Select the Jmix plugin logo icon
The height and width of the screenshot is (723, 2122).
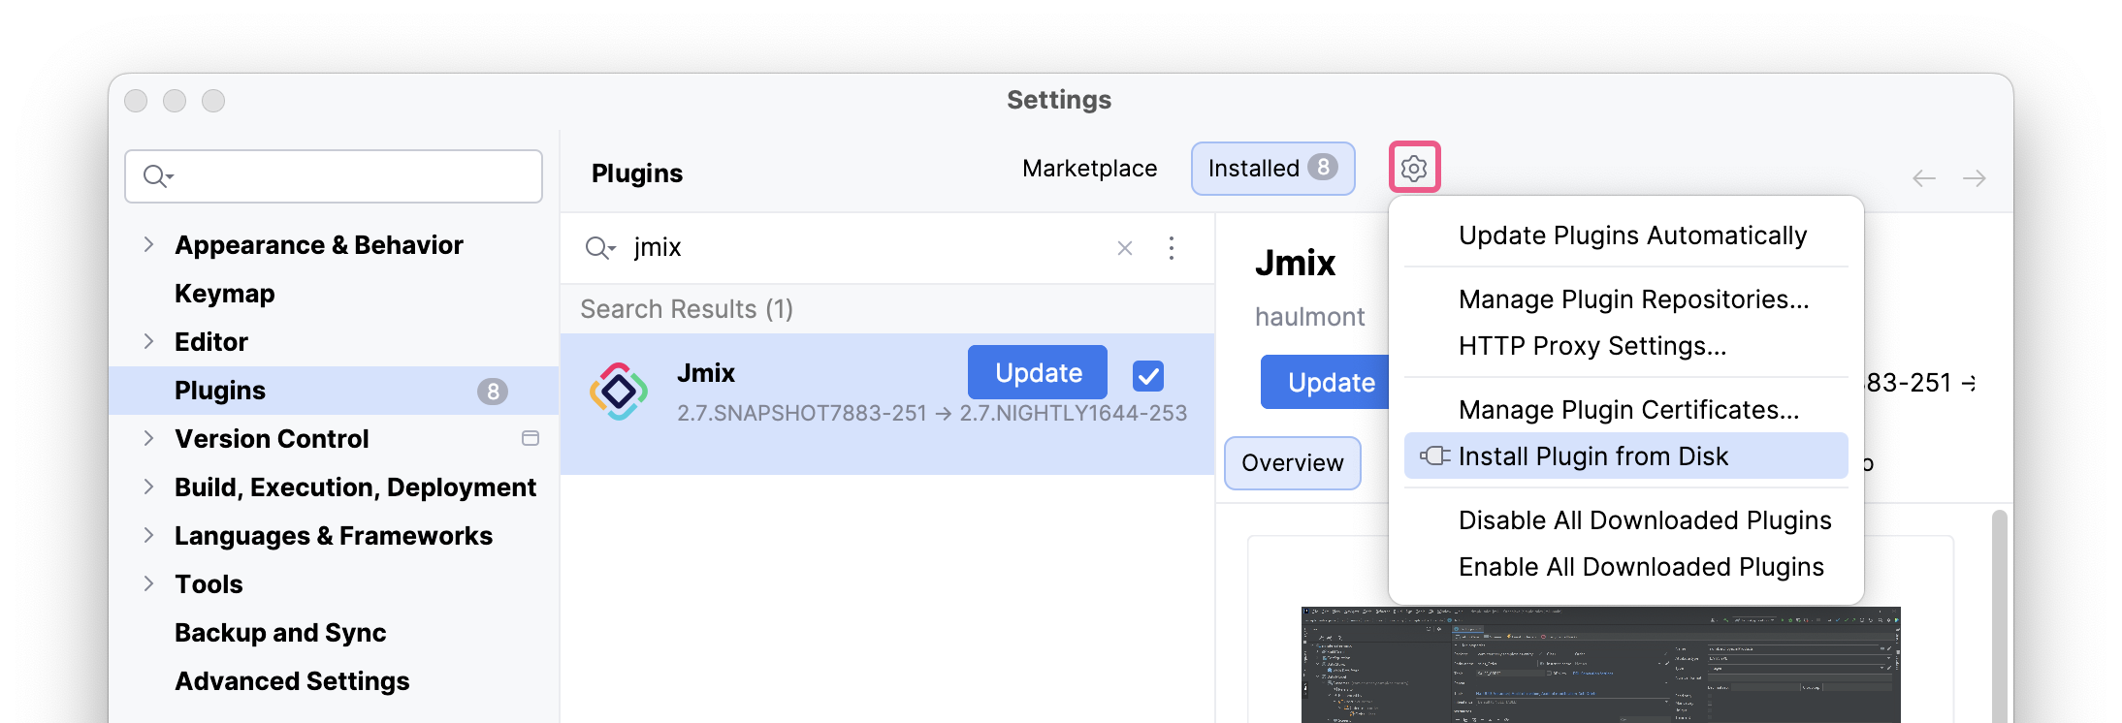[x=619, y=392]
